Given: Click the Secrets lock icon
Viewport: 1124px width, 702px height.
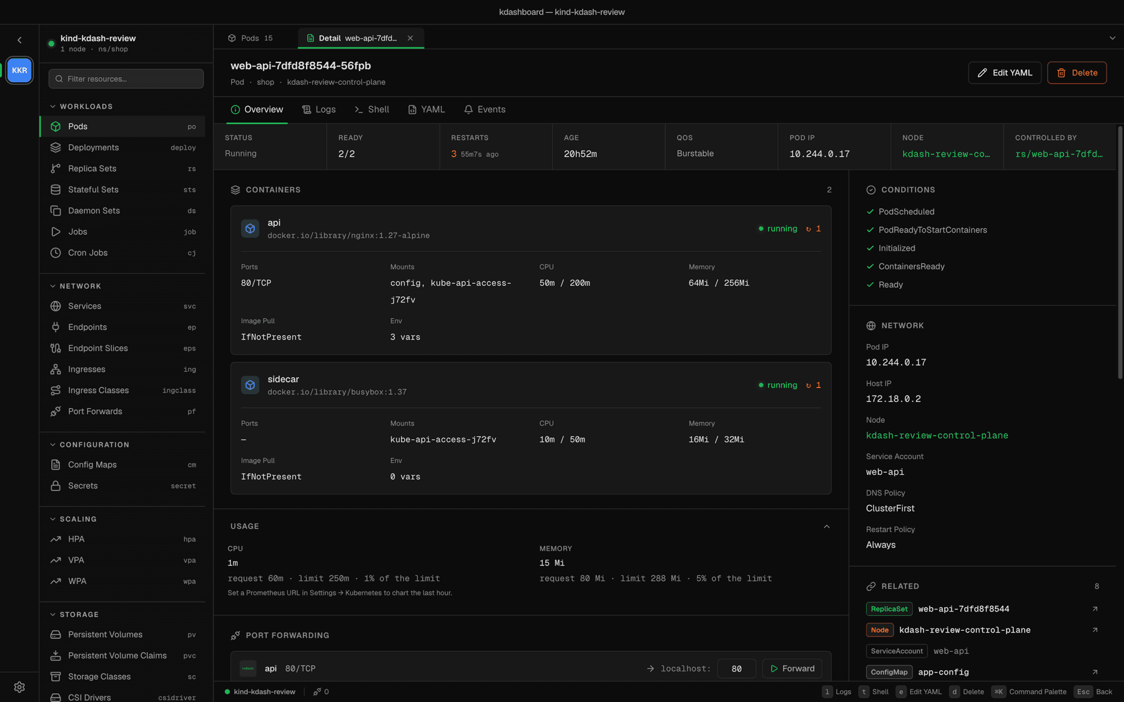Looking at the screenshot, I should coord(56,485).
